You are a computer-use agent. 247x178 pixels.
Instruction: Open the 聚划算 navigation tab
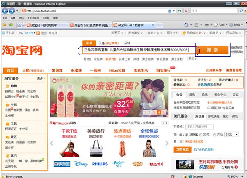tap(57, 70)
